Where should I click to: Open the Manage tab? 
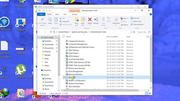[x=75, y=14]
